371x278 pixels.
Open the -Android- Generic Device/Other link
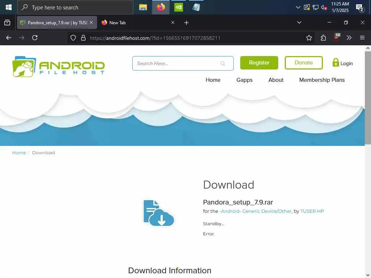255,211
